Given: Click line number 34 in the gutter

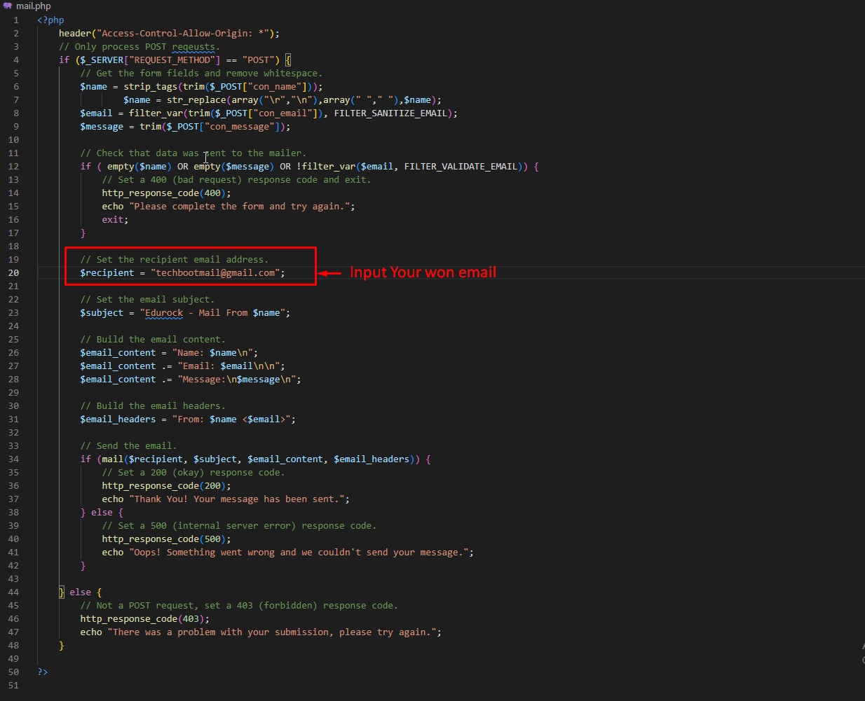Looking at the screenshot, I should coord(14,459).
